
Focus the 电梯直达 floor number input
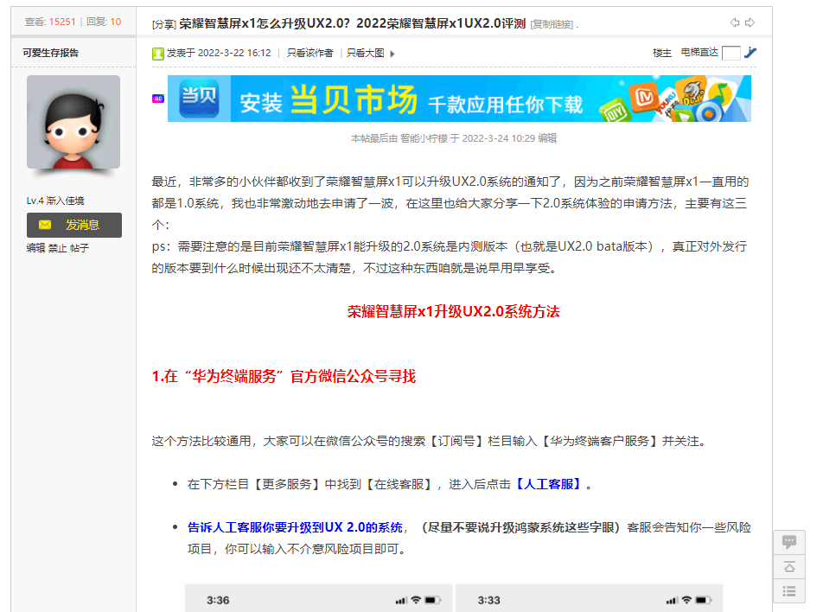(731, 53)
